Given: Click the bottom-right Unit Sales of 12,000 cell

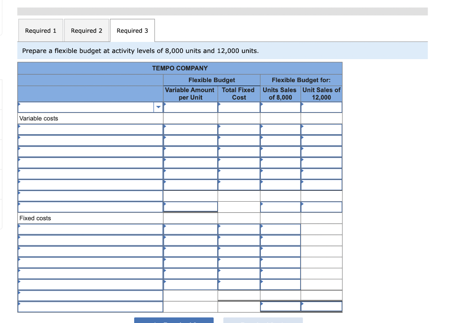Looking at the screenshot, I should click(321, 306).
